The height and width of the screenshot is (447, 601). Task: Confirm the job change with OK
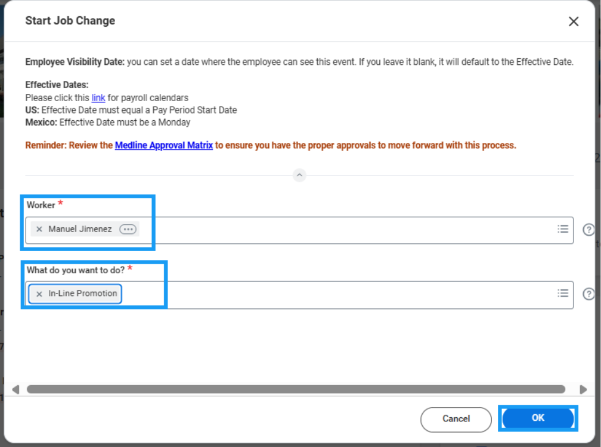(x=538, y=418)
